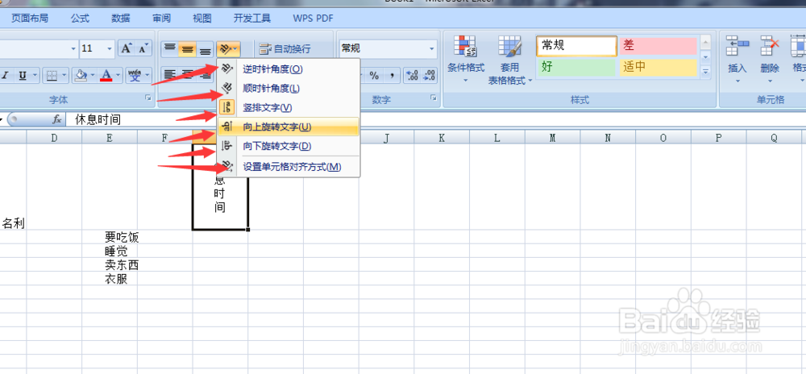
Task: Choose 竖排文字(V) from the menu
Action: (289, 107)
